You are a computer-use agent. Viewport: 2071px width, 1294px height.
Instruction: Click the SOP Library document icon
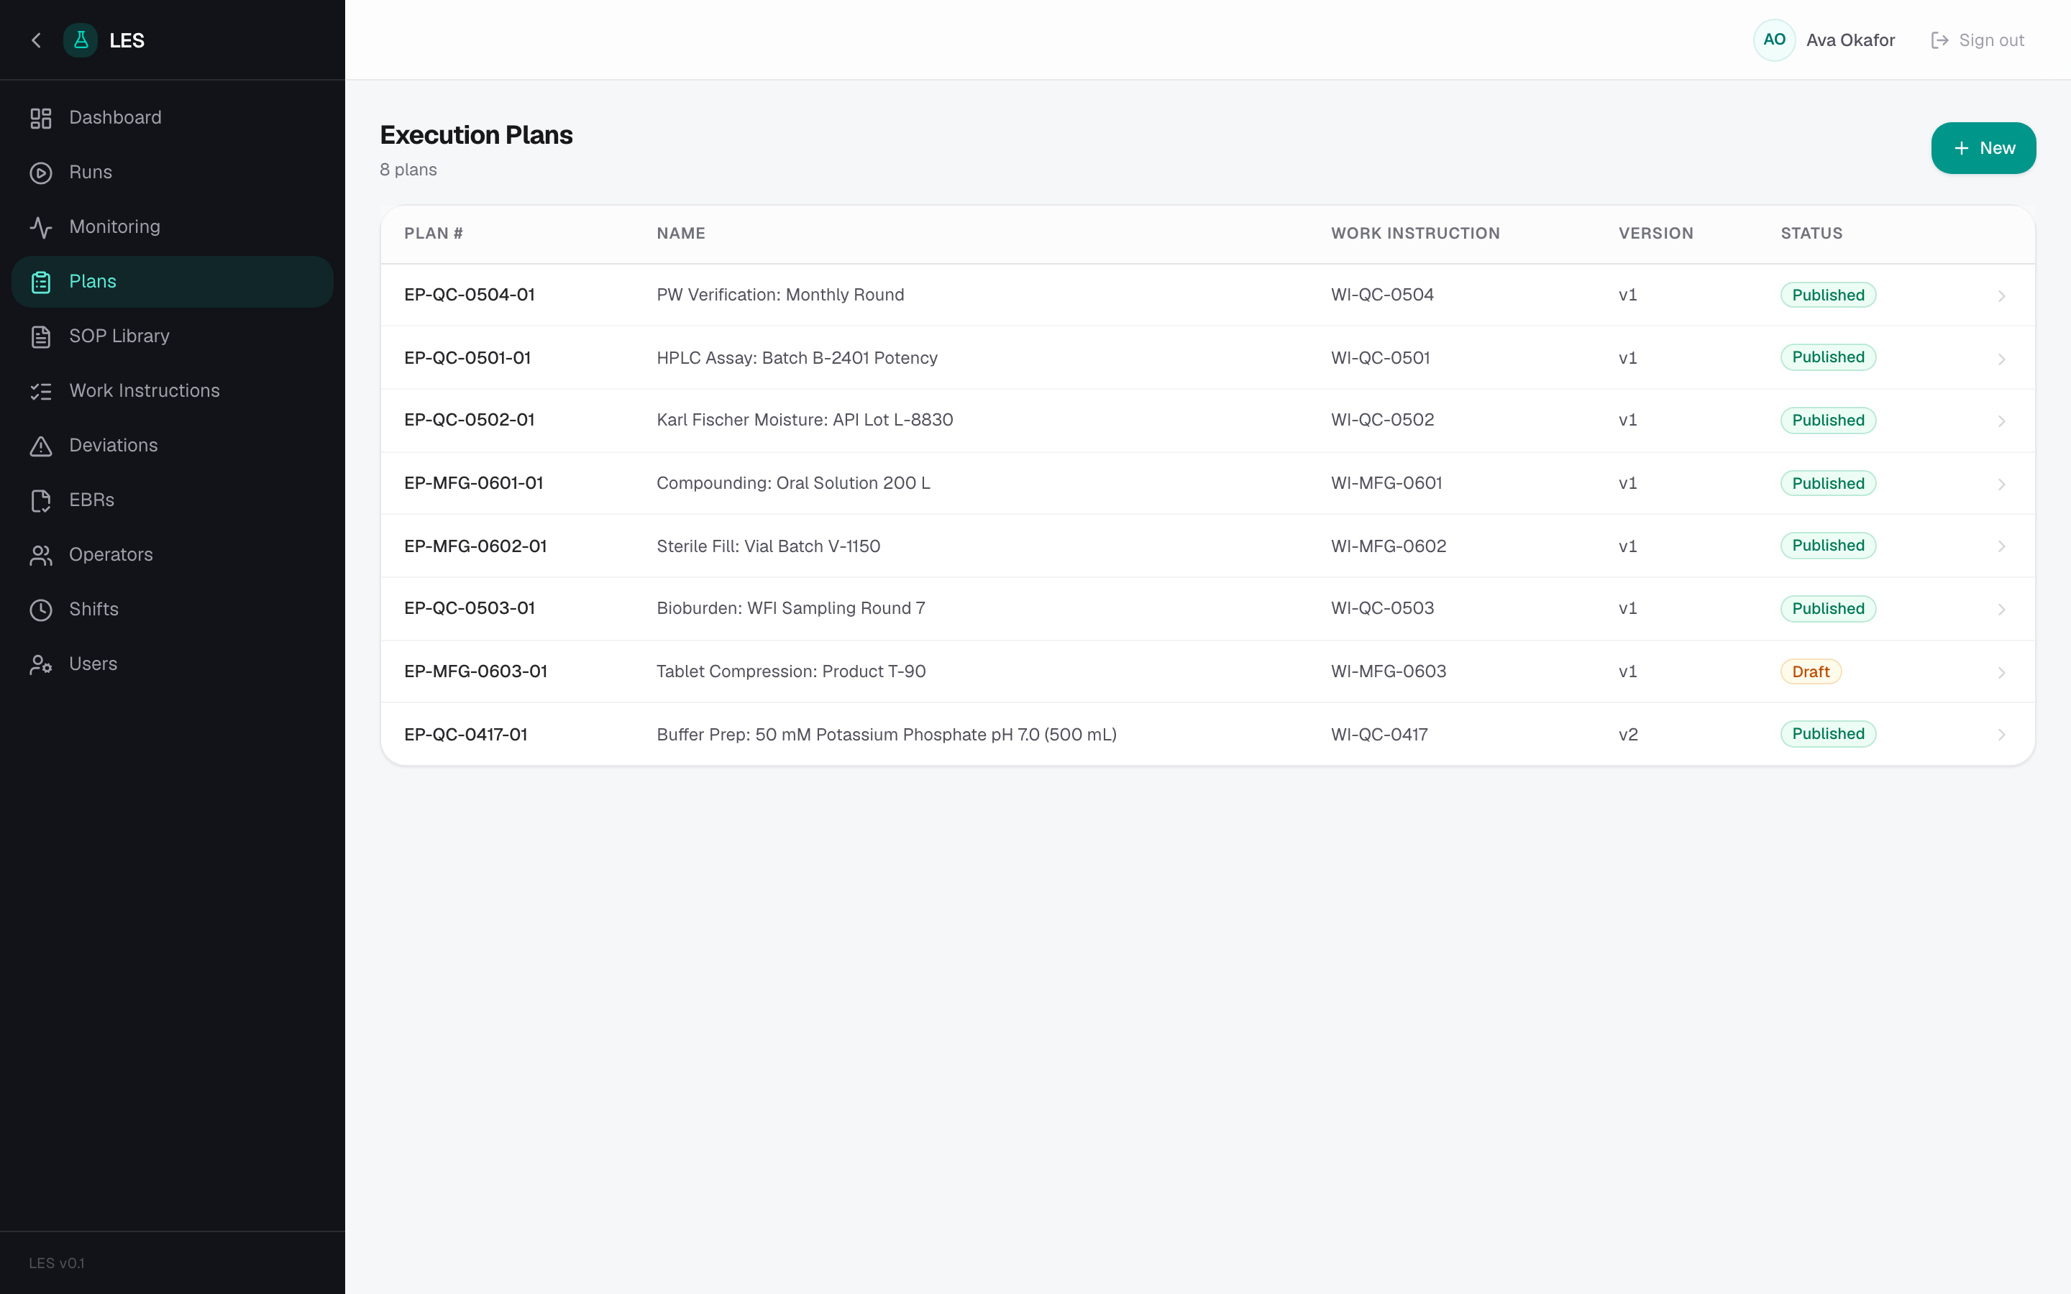tap(41, 337)
